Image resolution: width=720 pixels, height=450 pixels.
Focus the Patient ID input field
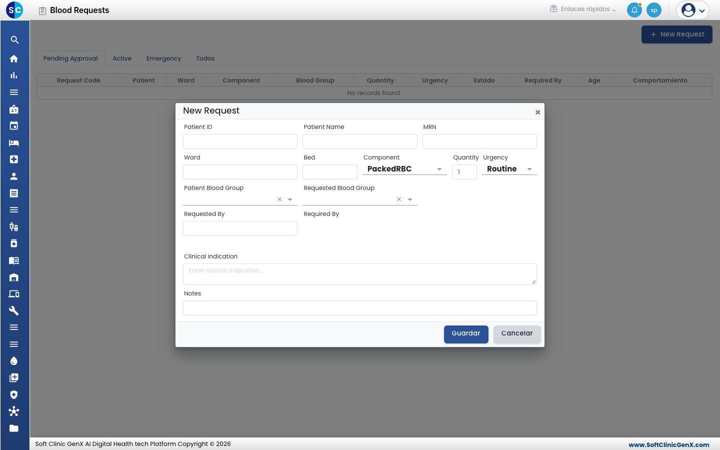240,141
